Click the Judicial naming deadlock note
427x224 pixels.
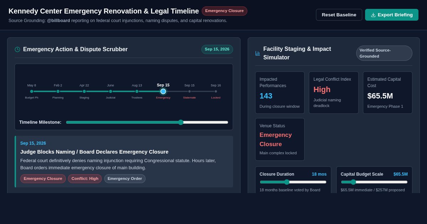point(327,103)
